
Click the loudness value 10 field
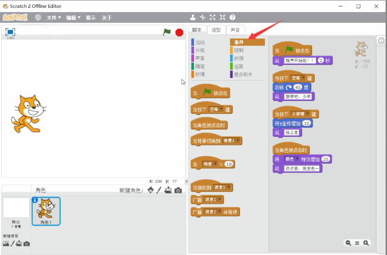(x=229, y=164)
